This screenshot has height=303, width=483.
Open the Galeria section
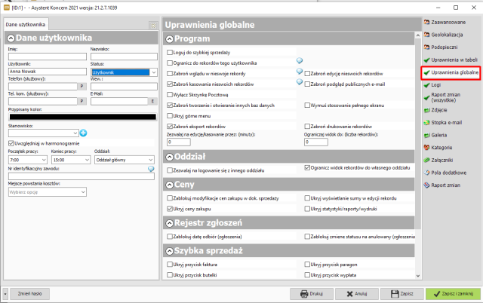point(435,135)
